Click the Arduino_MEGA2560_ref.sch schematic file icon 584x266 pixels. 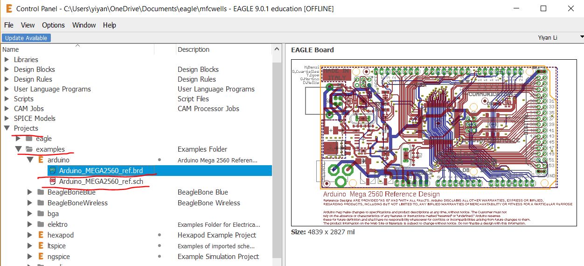(x=53, y=181)
